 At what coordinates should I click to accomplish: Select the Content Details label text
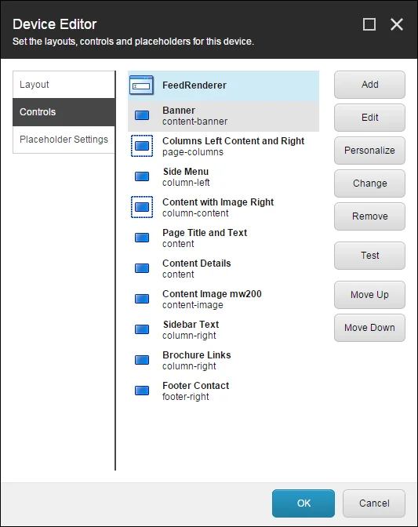[197, 263]
